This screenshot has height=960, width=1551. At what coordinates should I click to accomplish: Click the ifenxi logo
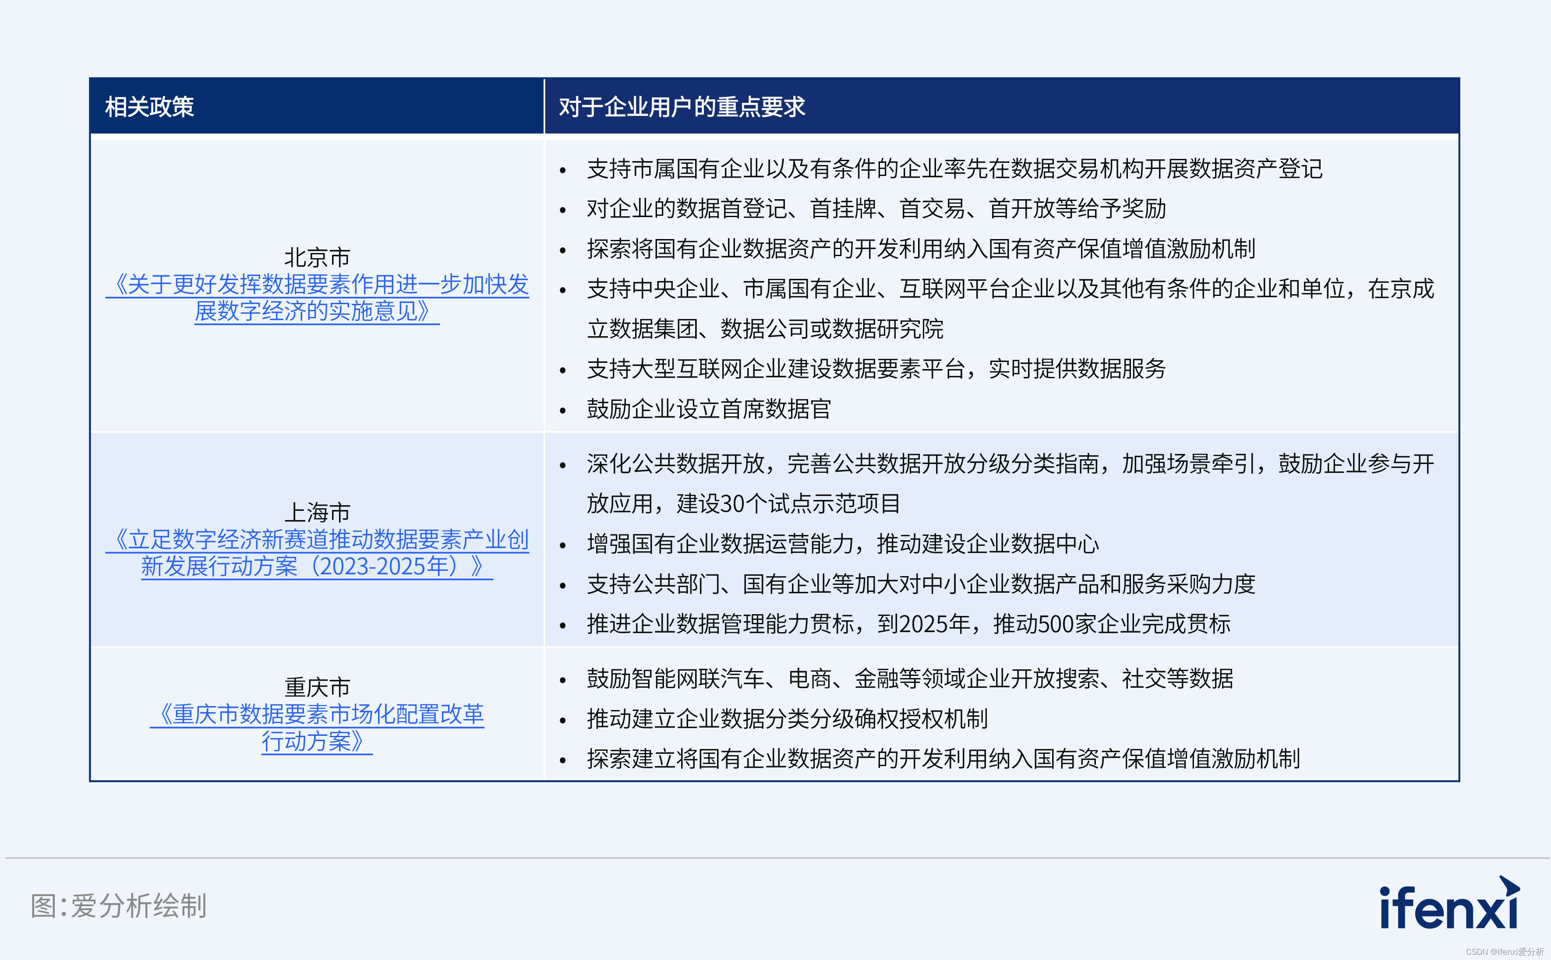point(1450,903)
